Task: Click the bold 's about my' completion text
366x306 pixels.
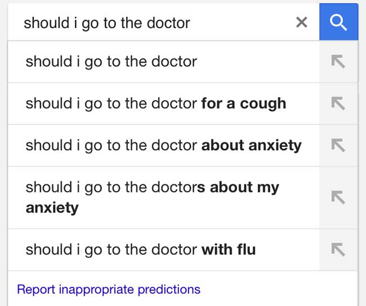Action: 238,187
